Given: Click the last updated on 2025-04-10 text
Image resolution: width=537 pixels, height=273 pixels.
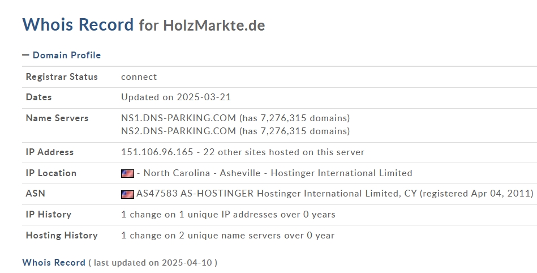Looking at the screenshot, I should coord(153,263).
